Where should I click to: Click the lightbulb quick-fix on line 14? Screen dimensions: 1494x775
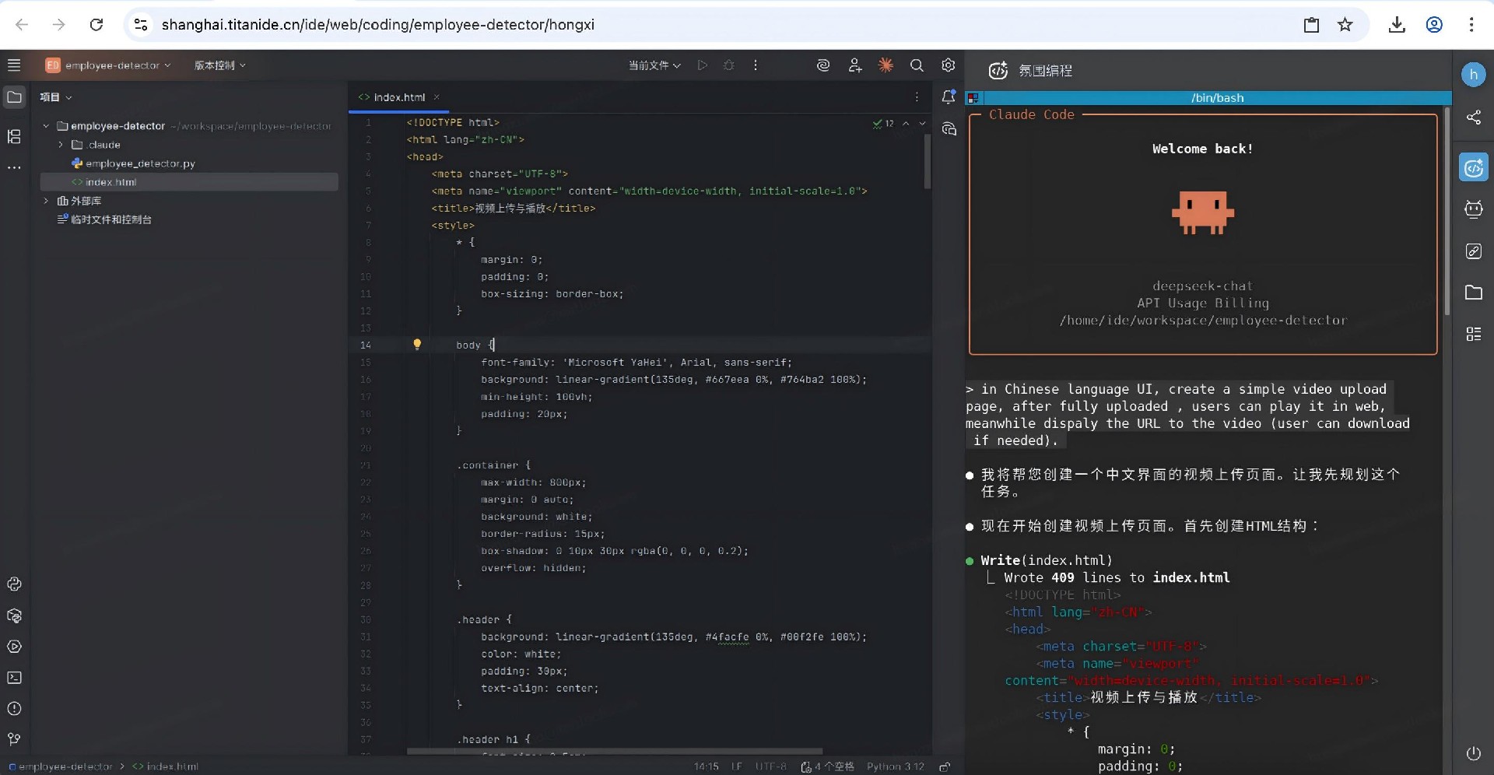point(417,345)
